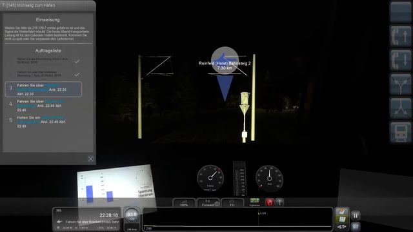Screen dimensions: 413x232
Task: Adjust the FU brake control
Action: click(x=232, y=202)
